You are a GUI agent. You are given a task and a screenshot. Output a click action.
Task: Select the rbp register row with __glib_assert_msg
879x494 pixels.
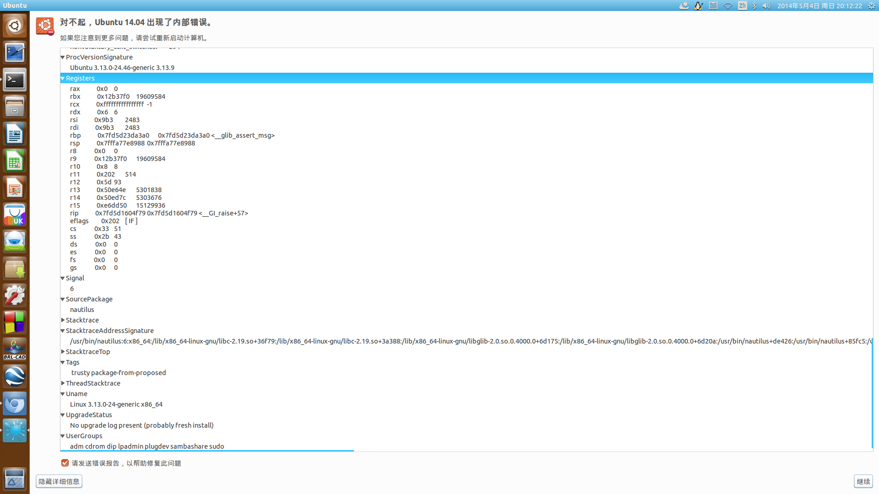point(172,135)
